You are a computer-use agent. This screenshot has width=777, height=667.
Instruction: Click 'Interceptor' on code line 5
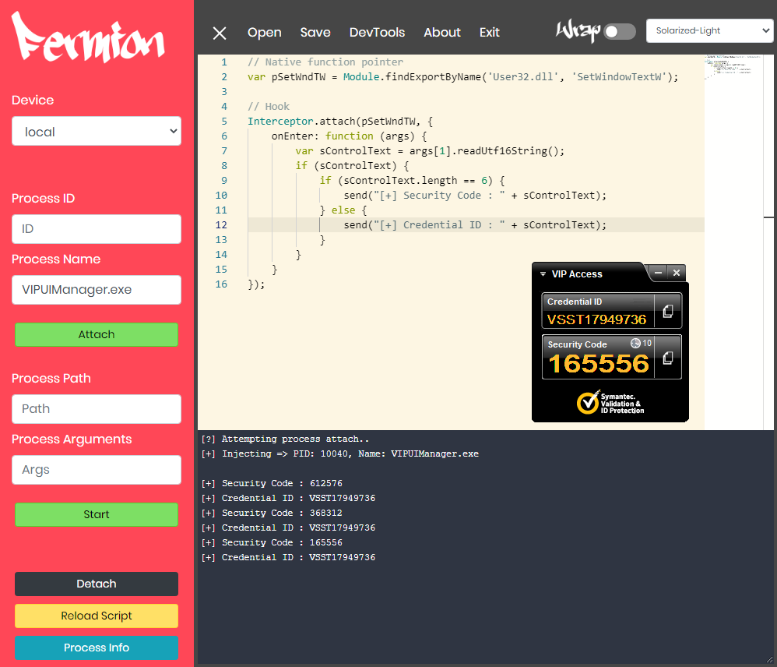[x=280, y=122]
